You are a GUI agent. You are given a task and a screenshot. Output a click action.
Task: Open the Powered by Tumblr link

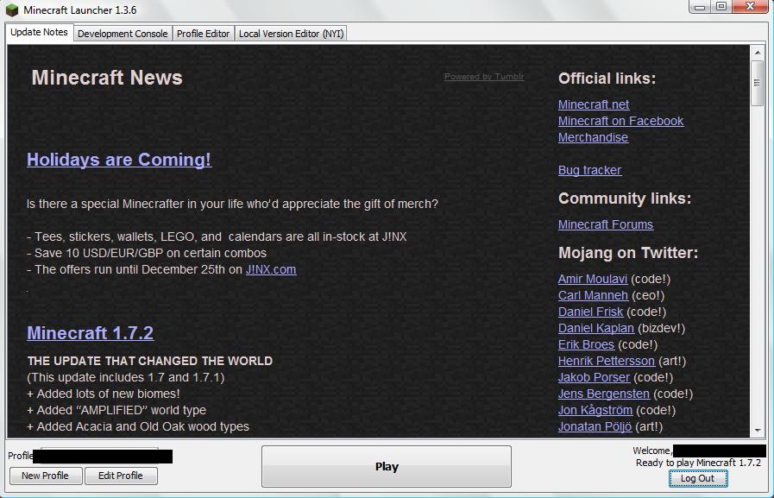[x=484, y=77]
